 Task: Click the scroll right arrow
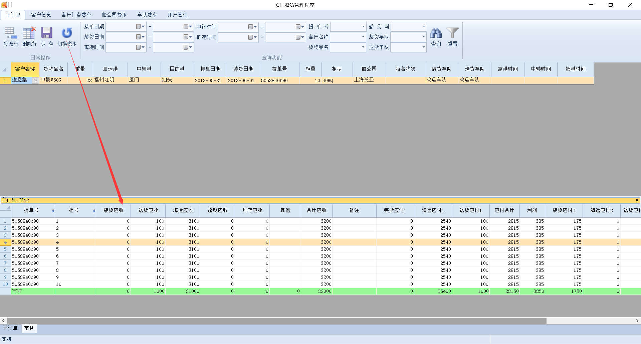(637, 321)
